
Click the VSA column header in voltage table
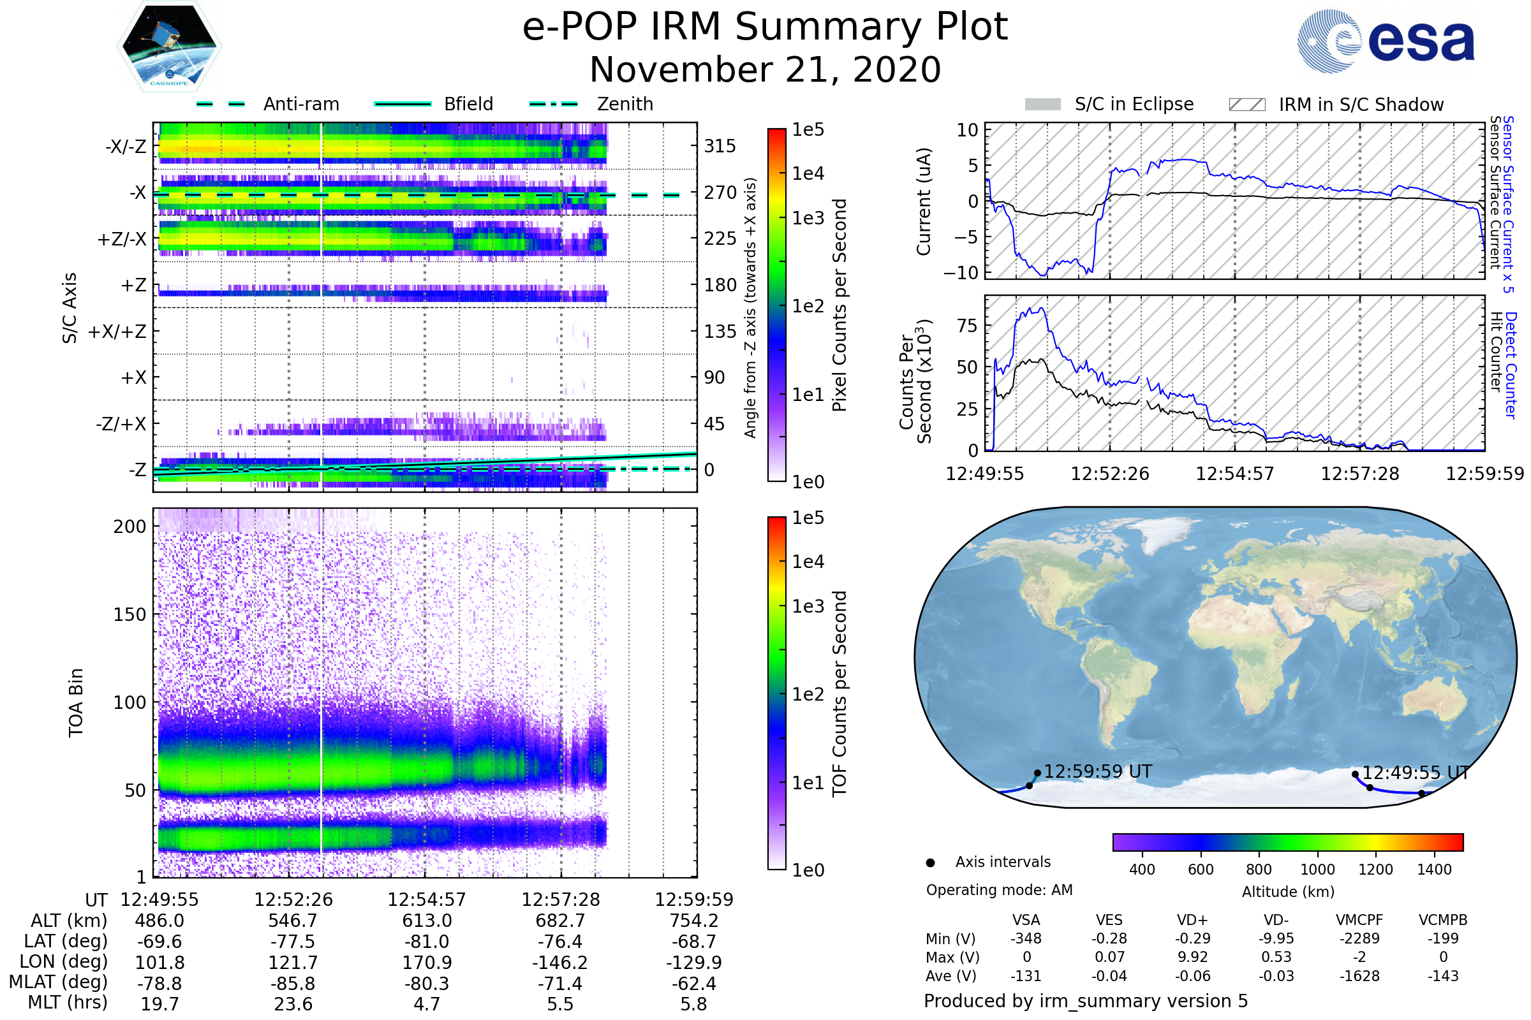pyautogui.click(x=1026, y=921)
